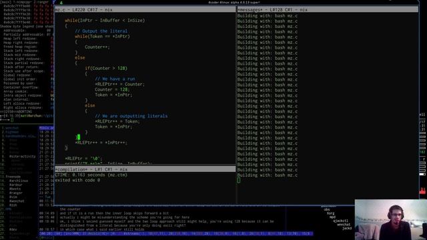Click 'CTIME: 0.163 seconds (mz.ctm)' output
The image size is (427, 240).
(91, 175)
